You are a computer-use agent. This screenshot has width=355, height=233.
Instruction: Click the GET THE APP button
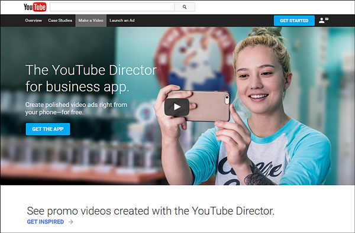(48, 129)
